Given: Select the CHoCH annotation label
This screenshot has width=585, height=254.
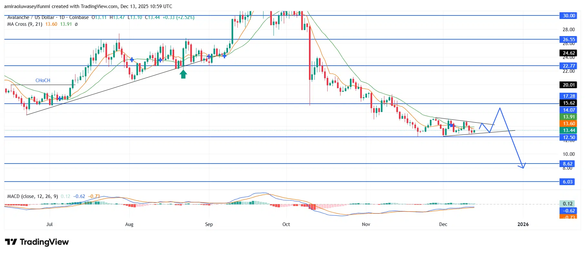Looking at the screenshot, I should [x=43, y=80].
